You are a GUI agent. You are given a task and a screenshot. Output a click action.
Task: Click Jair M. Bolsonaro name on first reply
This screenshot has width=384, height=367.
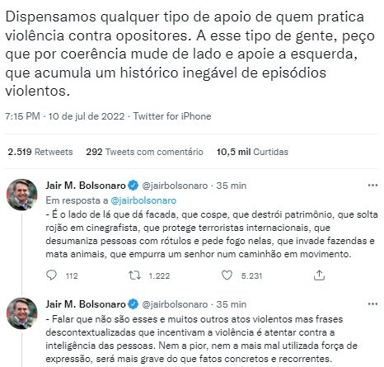(x=86, y=186)
